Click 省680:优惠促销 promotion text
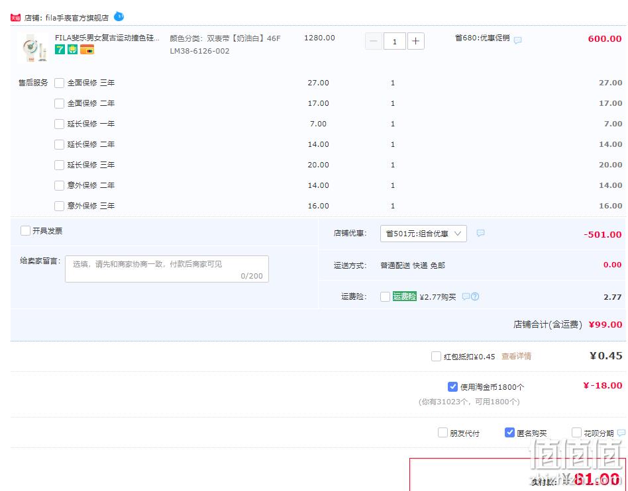Viewport: 628px width, 491px height. (x=482, y=38)
